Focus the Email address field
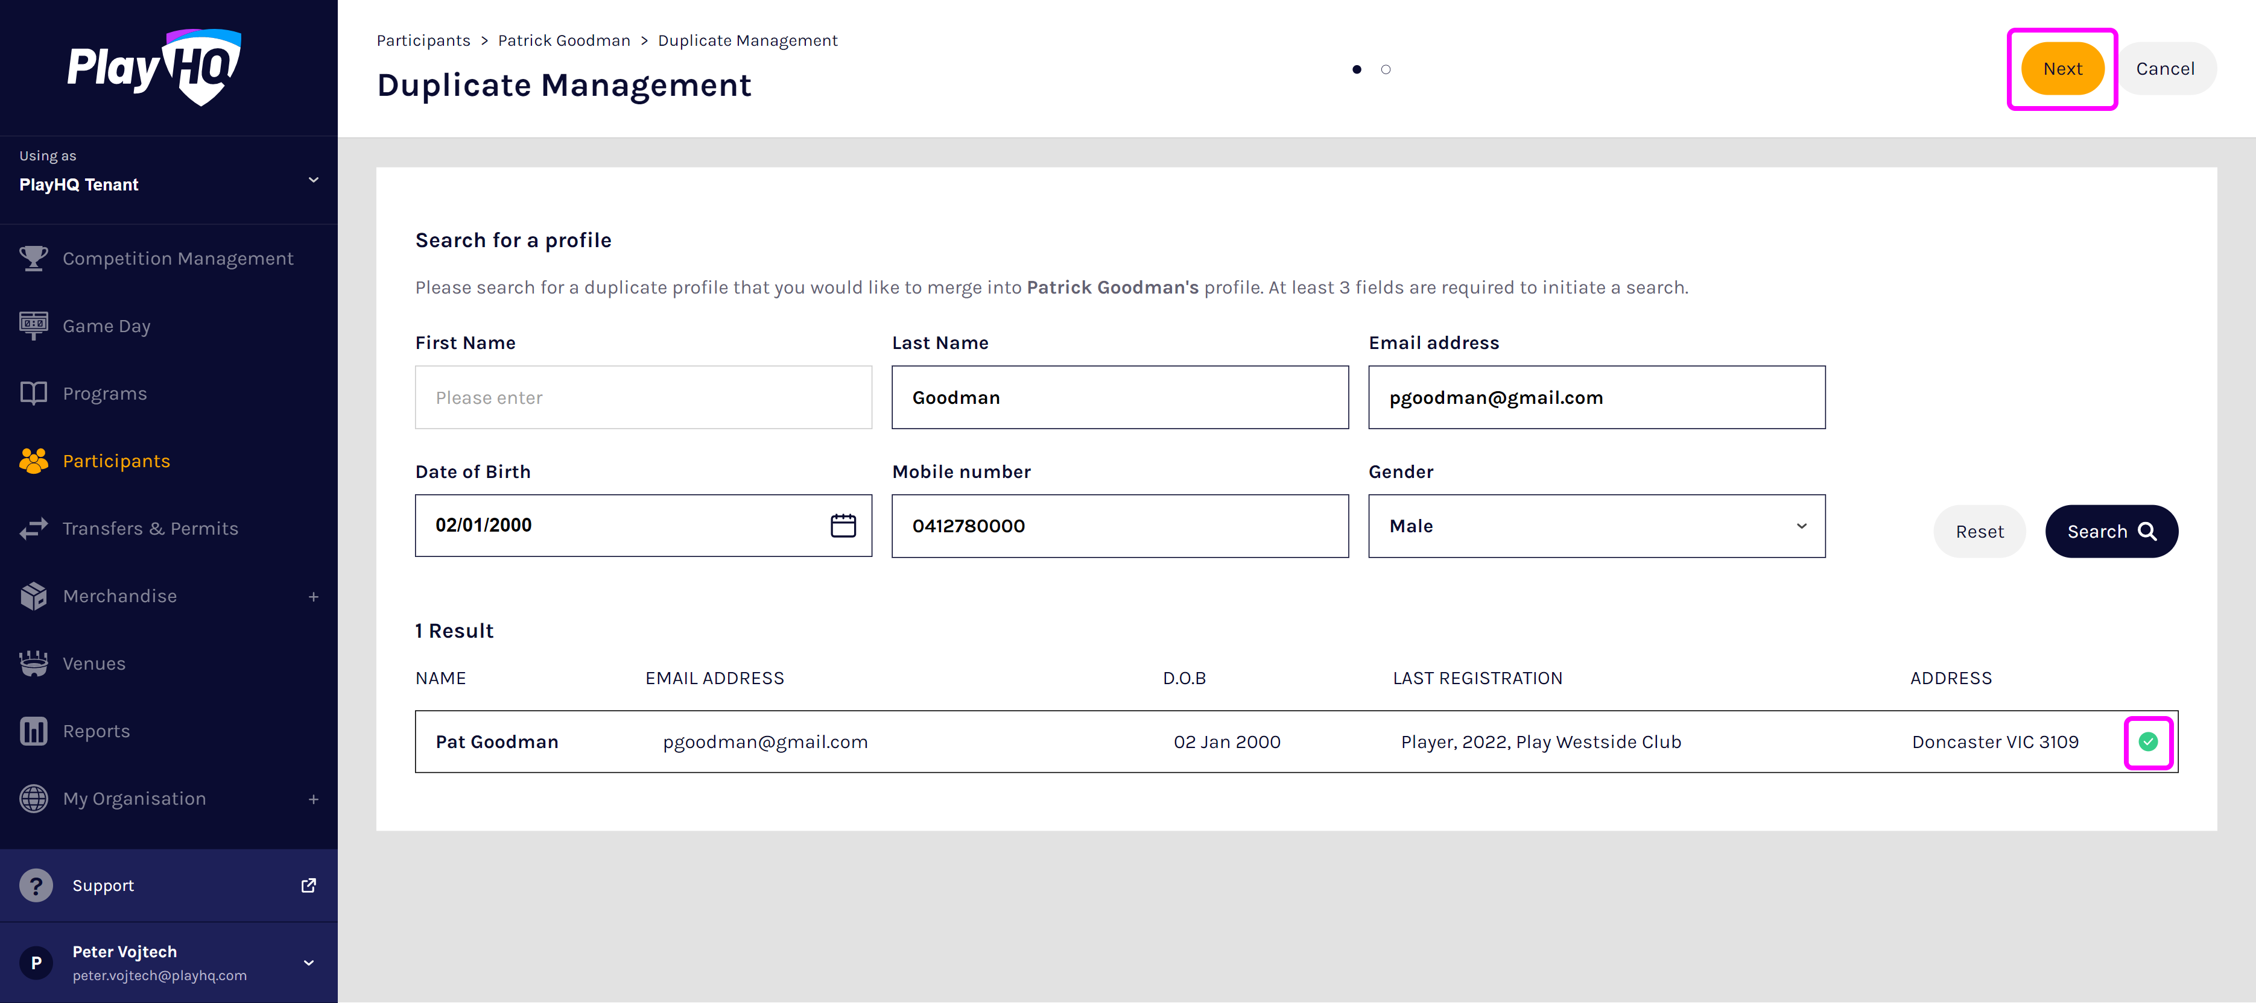The height and width of the screenshot is (1003, 2256). 1597,397
